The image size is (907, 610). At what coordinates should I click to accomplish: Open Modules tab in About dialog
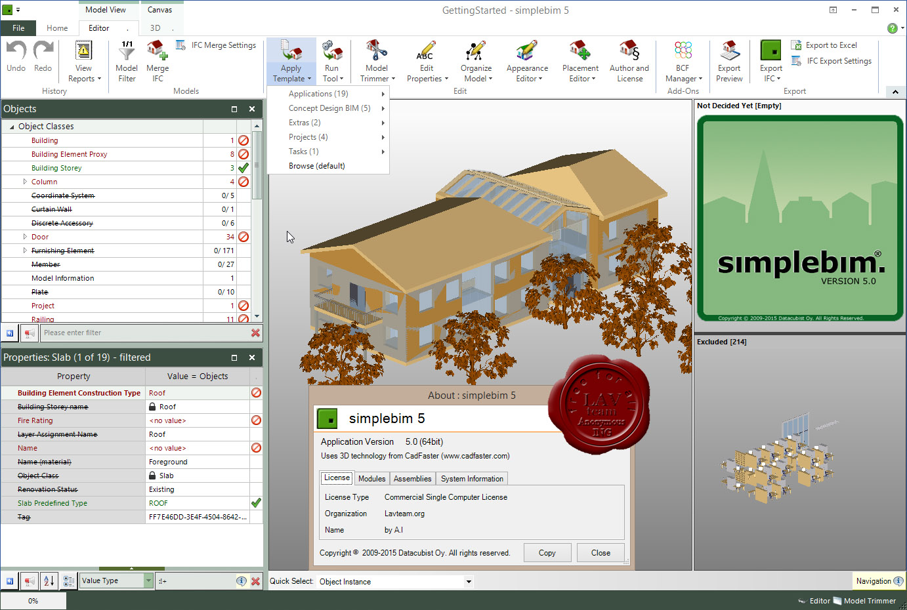371,479
